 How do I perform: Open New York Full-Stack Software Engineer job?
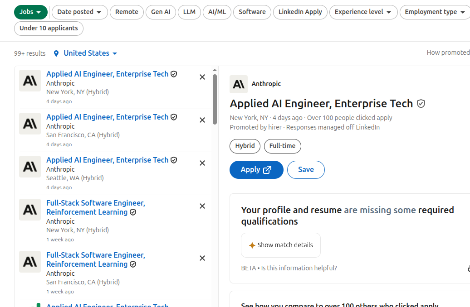[x=96, y=208]
